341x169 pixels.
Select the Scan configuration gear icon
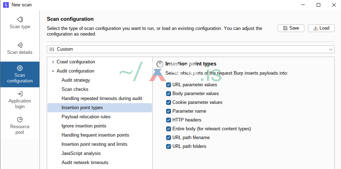point(20,68)
